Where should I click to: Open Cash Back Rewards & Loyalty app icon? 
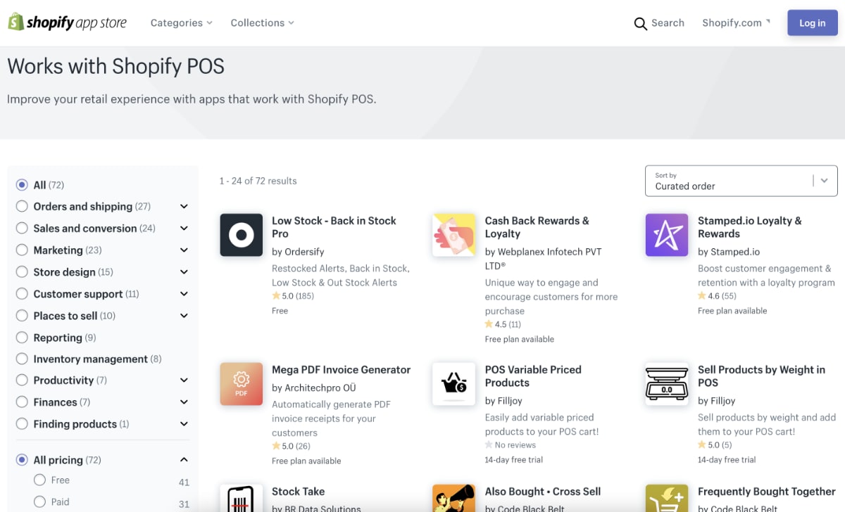[454, 235]
